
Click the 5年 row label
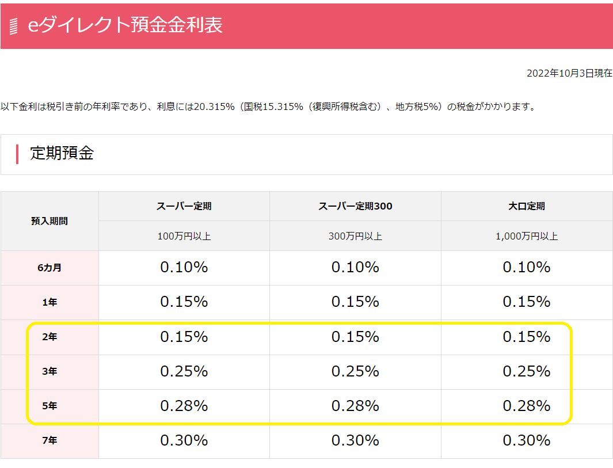pyautogui.click(x=50, y=406)
